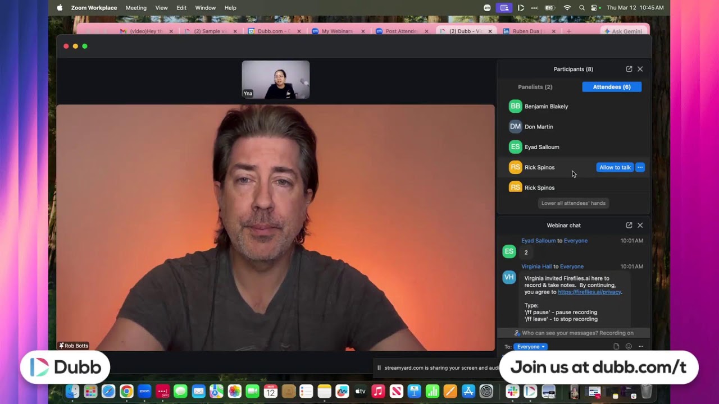The image size is (719, 404).
Task: Click Yna's video thumbnail
Action: (x=275, y=80)
